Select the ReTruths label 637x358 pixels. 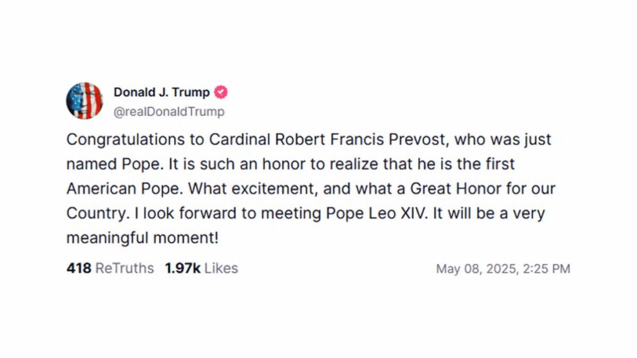pos(124,268)
